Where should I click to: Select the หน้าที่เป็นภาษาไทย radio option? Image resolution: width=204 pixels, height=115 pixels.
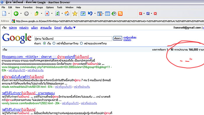click(54, 43)
